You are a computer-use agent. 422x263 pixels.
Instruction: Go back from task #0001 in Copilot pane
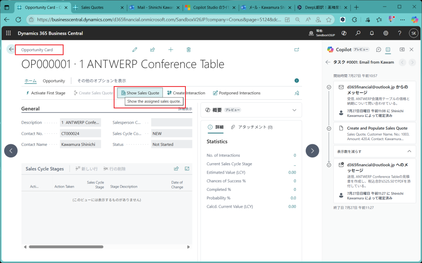(328, 62)
